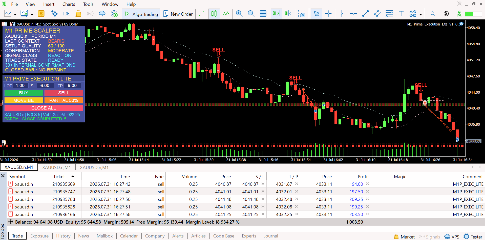Switch to the Journal tab
This screenshot has width=485, height=240.
click(x=271, y=236)
